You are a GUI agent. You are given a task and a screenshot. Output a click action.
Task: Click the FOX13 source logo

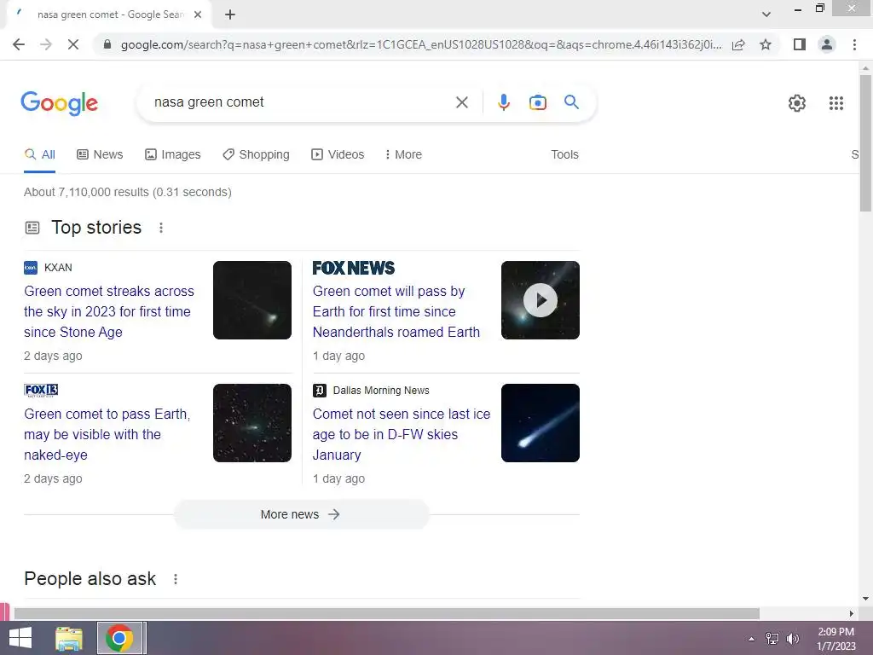point(41,391)
